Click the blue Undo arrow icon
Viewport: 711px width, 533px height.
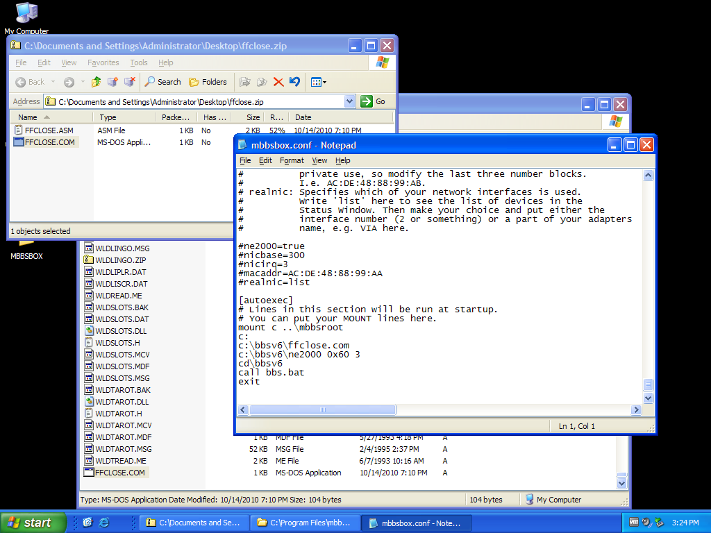[x=294, y=82]
